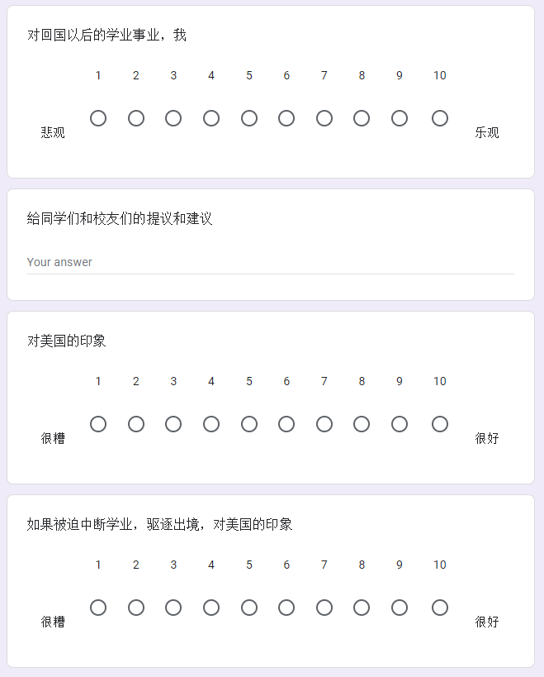Viewport: 544px width, 677px height.
Task: Choose rating 5 for 如果被迫中断学业 question
Action: coord(249,608)
